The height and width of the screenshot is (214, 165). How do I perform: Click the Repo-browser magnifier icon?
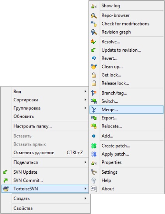point(94,16)
